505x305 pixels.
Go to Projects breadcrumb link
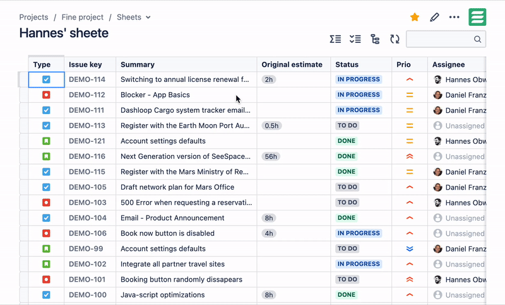34,17
